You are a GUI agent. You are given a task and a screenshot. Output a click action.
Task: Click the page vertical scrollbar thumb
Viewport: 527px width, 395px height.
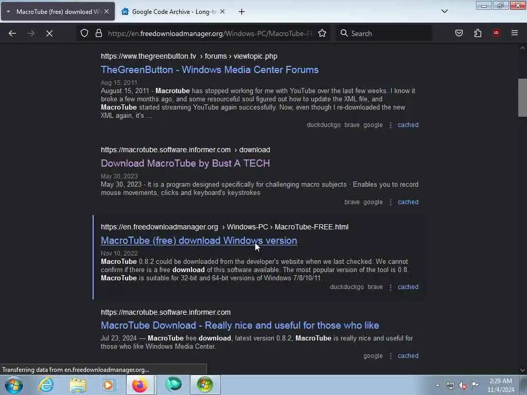click(522, 97)
